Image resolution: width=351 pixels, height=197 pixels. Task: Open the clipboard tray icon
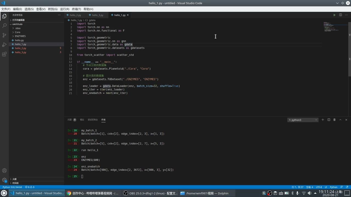coord(275,193)
